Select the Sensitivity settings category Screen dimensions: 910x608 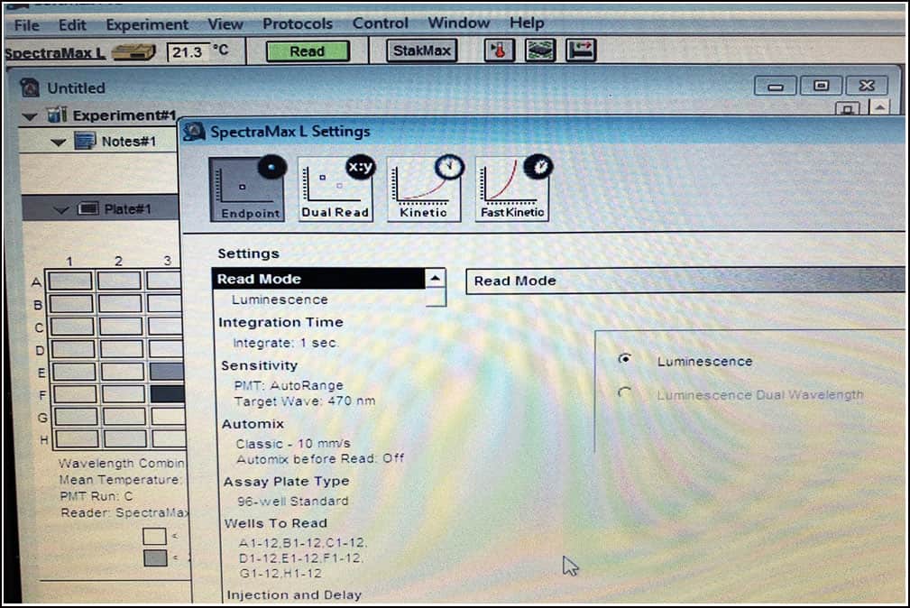[x=259, y=365]
